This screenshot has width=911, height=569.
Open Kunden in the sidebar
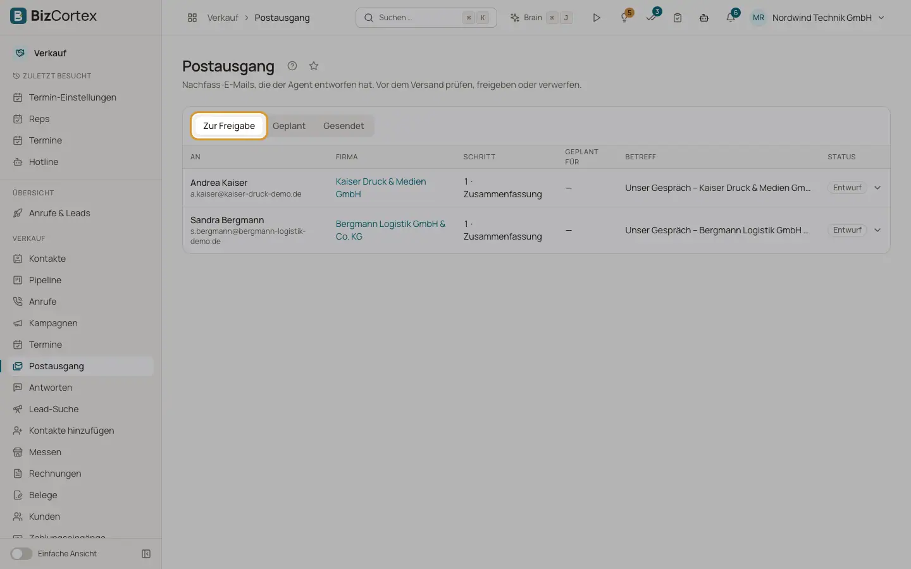44,517
